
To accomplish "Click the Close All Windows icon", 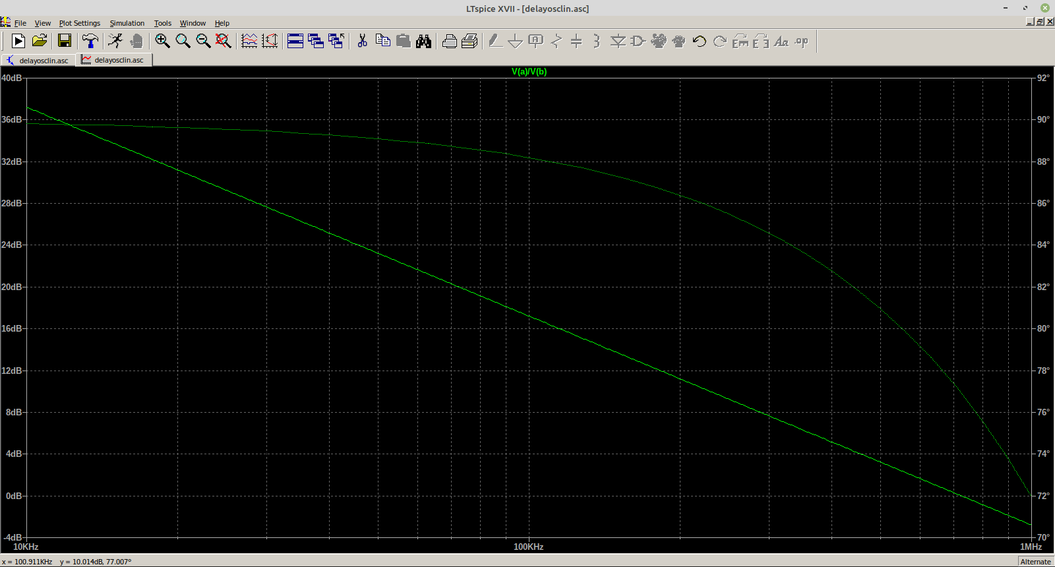I will [x=336, y=41].
